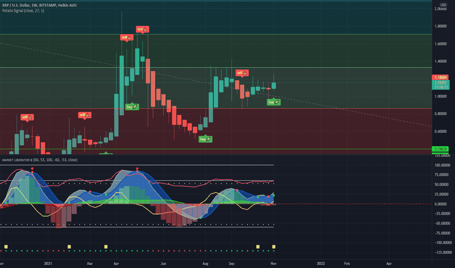This screenshot has width=455, height=268.
Task: Click the Aug label on the time axis
Action: click(205, 264)
